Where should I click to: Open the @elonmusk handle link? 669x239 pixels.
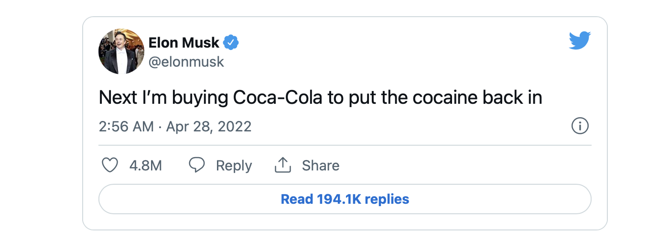coord(186,62)
